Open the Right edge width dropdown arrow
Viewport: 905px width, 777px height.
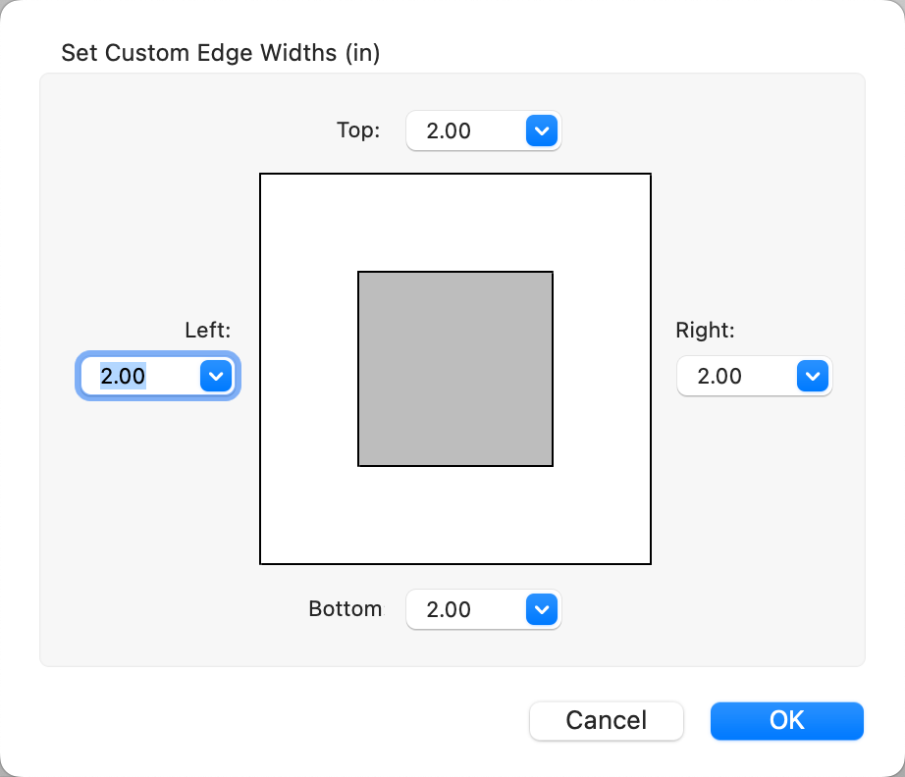pos(811,376)
